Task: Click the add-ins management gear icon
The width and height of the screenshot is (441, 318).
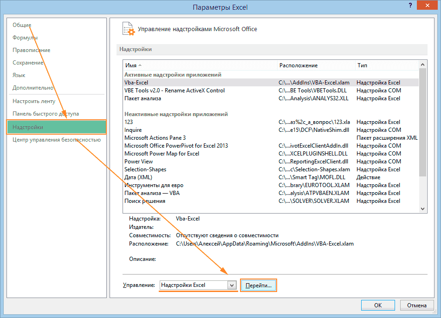Action: click(128, 29)
